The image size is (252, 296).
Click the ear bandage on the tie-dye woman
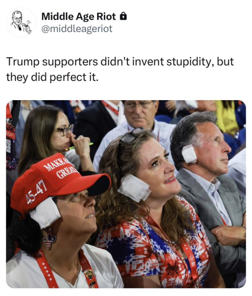[x=134, y=188]
